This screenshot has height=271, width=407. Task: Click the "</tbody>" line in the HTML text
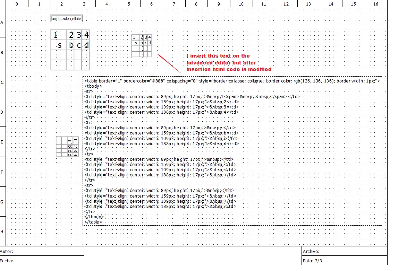94,217
